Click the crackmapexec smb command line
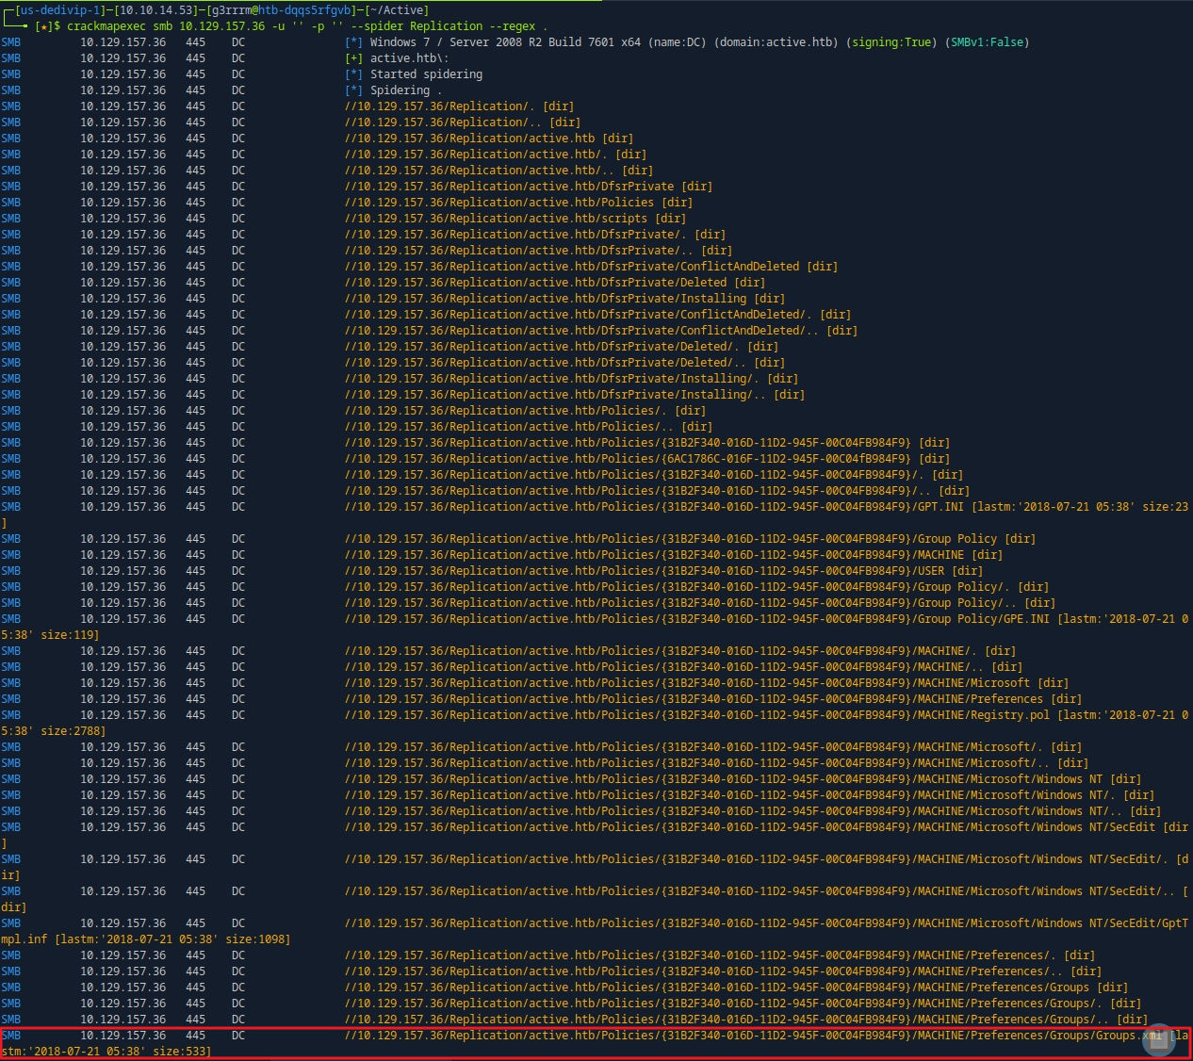The image size is (1193, 1061). pyautogui.click(x=306, y=26)
